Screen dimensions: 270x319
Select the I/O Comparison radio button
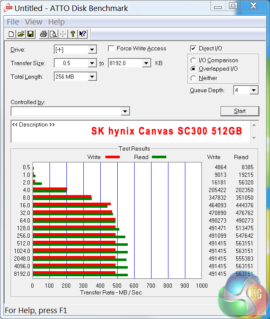[193, 60]
